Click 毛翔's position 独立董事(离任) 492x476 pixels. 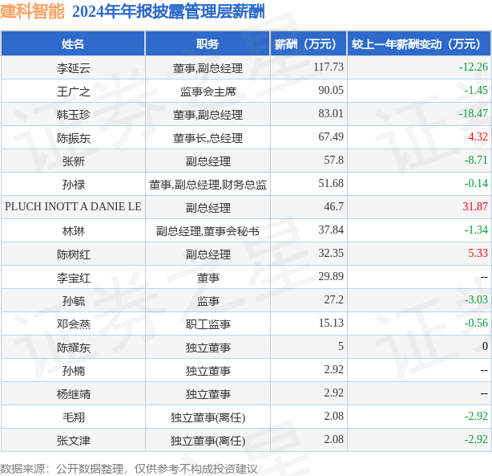[208, 417]
